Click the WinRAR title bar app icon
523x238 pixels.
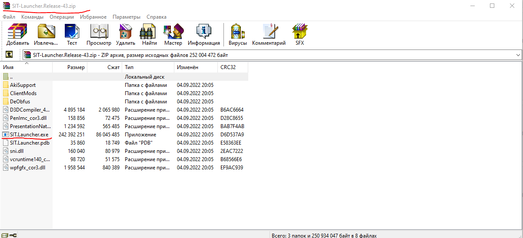click(6, 5)
